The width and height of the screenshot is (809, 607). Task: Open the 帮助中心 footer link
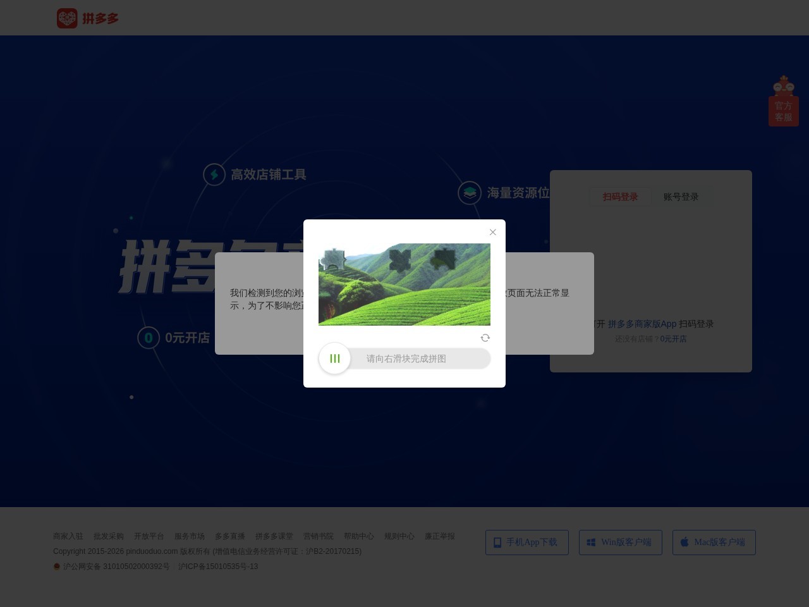pyautogui.click(x=359, y=536)
